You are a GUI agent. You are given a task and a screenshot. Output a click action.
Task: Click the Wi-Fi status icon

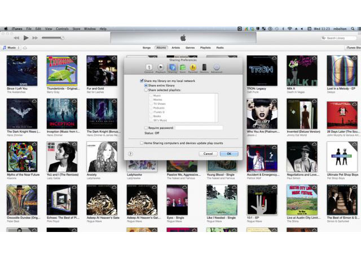[290, 29]
